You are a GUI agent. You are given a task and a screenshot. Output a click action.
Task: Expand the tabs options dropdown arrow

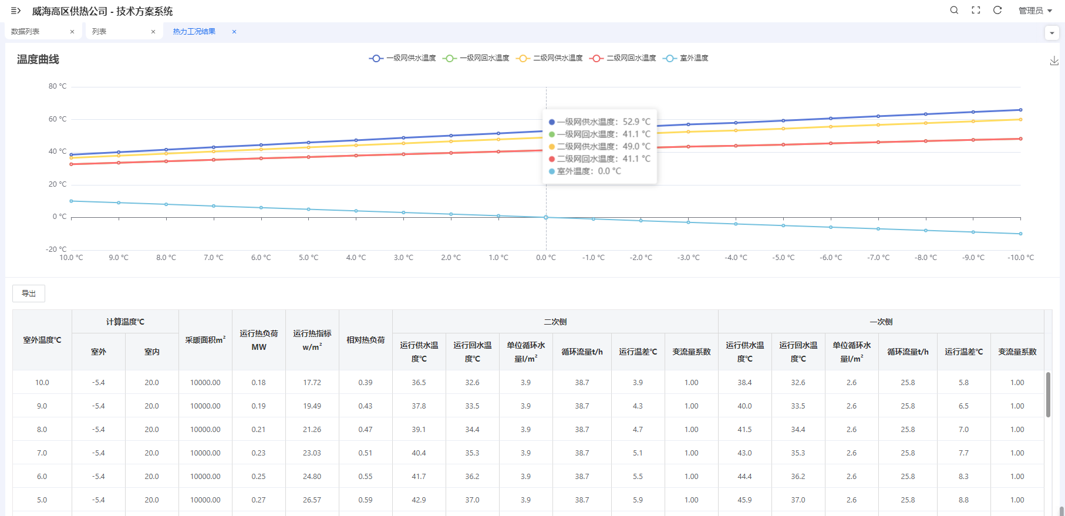click(x=1052, y=33)
